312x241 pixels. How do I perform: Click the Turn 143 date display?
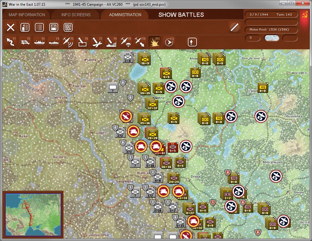[271, 14]
